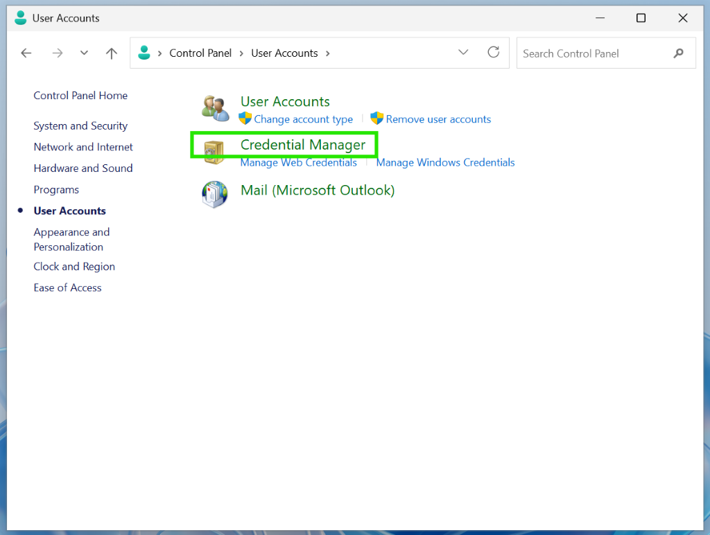Click the search magnifier icon
The width and height of the screenshot is (710, 535).
[678, 53]
